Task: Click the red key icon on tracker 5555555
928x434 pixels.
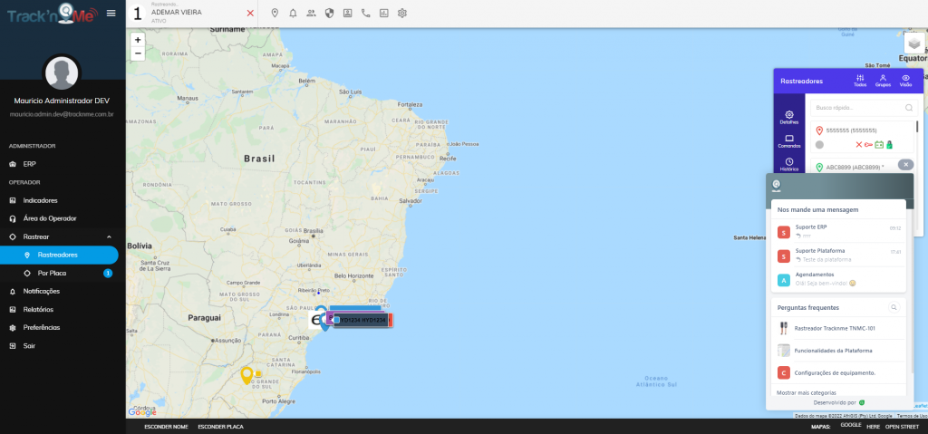Action: pyautogui.click(x=868, y=144)
